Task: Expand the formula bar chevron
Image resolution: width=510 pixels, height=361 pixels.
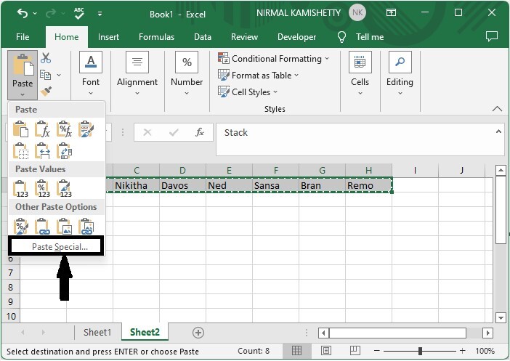Action: (x=498, y=131)
